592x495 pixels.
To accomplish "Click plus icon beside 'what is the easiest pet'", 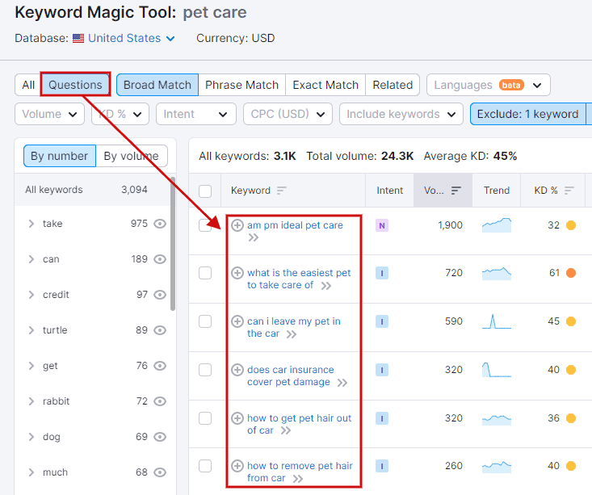I will (x=237, y=273).
